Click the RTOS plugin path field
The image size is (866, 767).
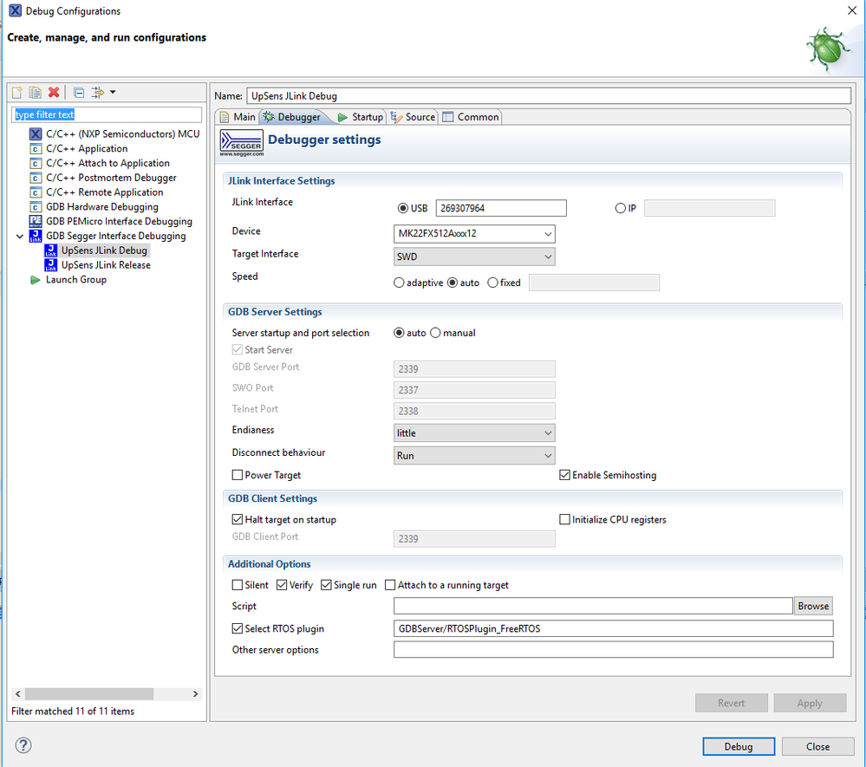coord(613,628)
